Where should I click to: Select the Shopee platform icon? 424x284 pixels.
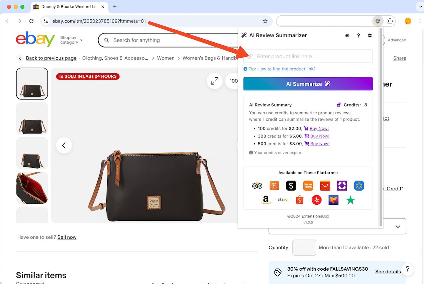pos(299,200)
